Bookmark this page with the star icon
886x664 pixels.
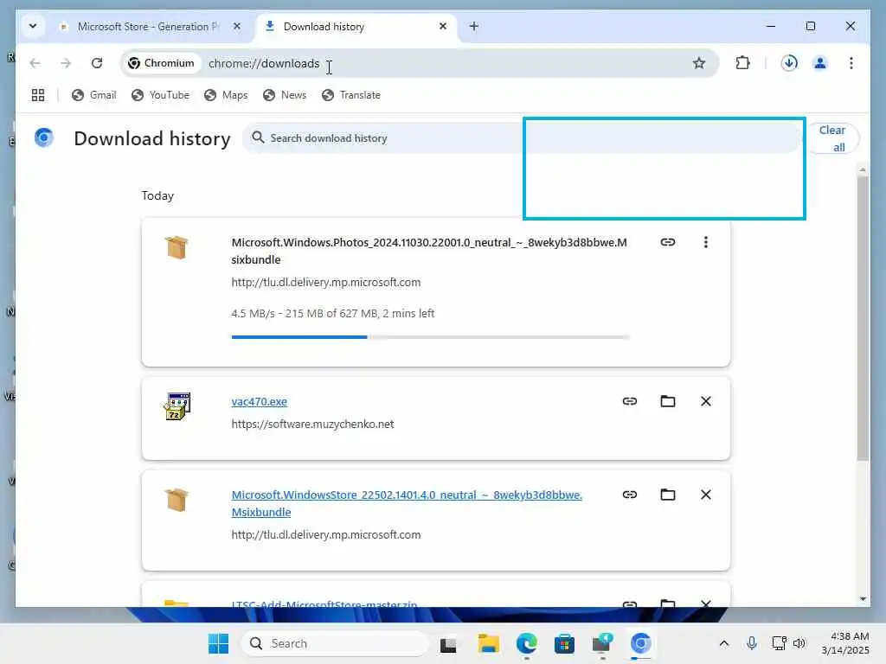(699, 63)
